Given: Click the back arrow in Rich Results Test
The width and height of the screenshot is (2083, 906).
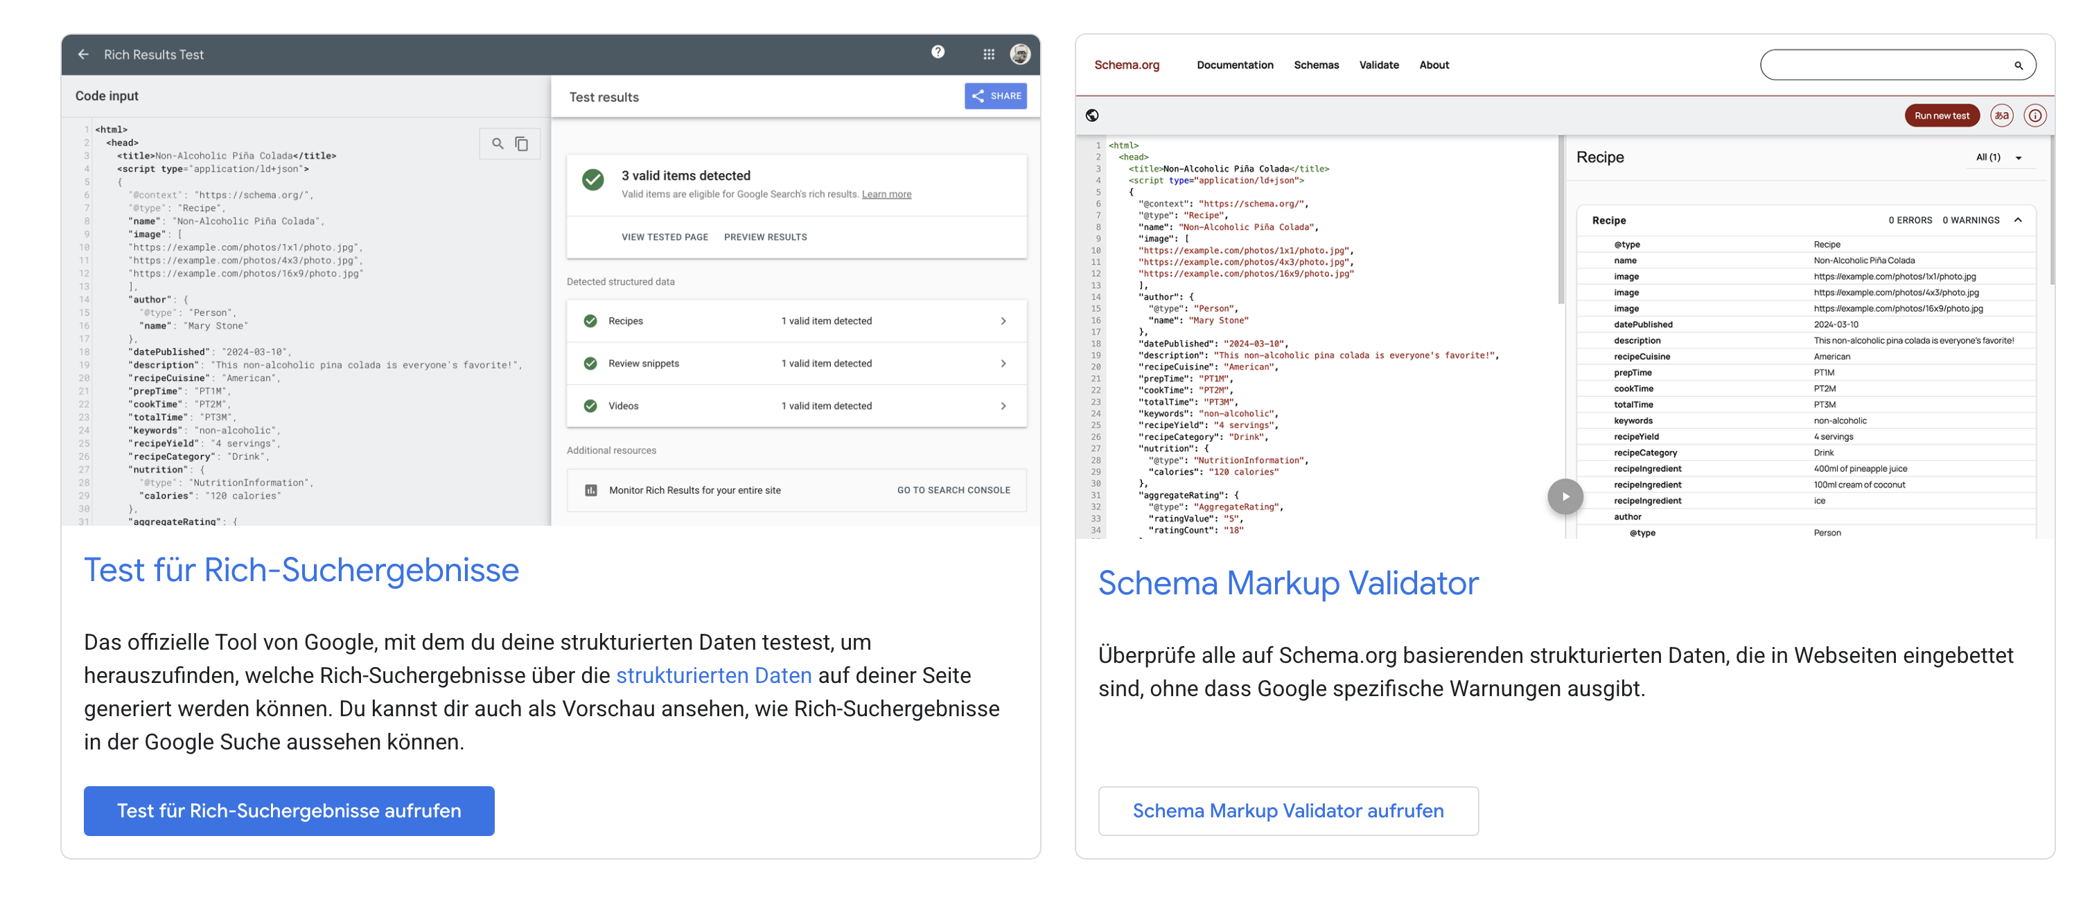Looking at the screenshot, I should click(x=83, y=54).
